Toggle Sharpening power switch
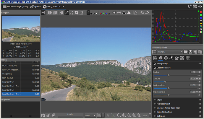The height and width of the screenshot is (119, 204). pos(155,63)
